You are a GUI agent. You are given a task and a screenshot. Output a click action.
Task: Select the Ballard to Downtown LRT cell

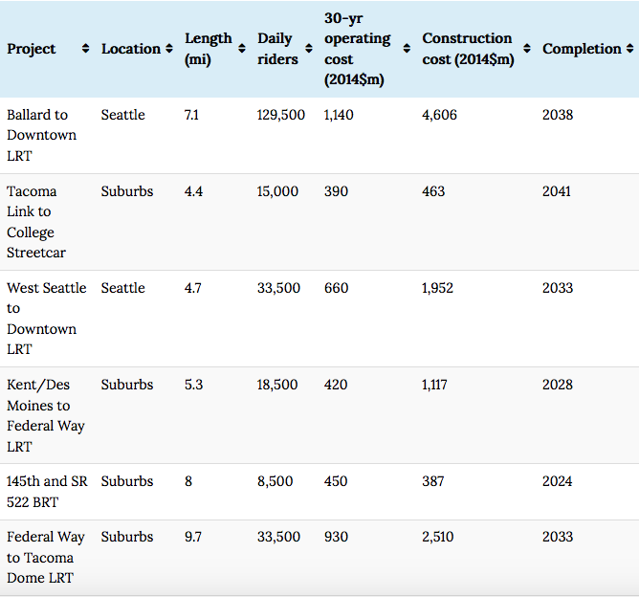point(41,135)
